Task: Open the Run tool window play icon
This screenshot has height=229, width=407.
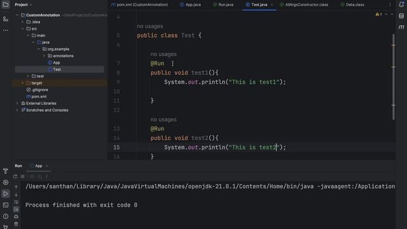Action: click(x=6, y=193)
